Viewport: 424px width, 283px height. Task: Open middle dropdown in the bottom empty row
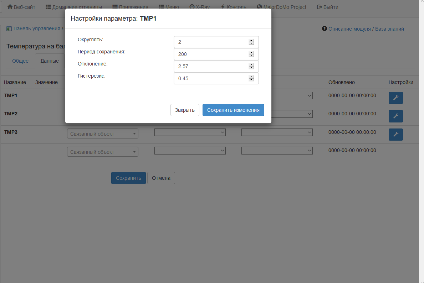tap(190, 151)
